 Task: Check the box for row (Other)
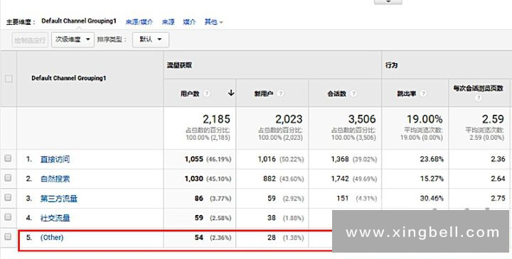pos(8,237)
